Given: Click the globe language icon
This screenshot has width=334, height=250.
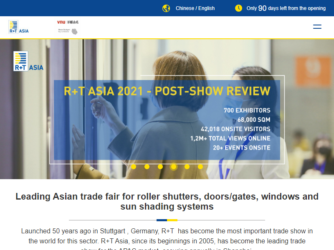Looking at the screenshot, I should point(166,8).
